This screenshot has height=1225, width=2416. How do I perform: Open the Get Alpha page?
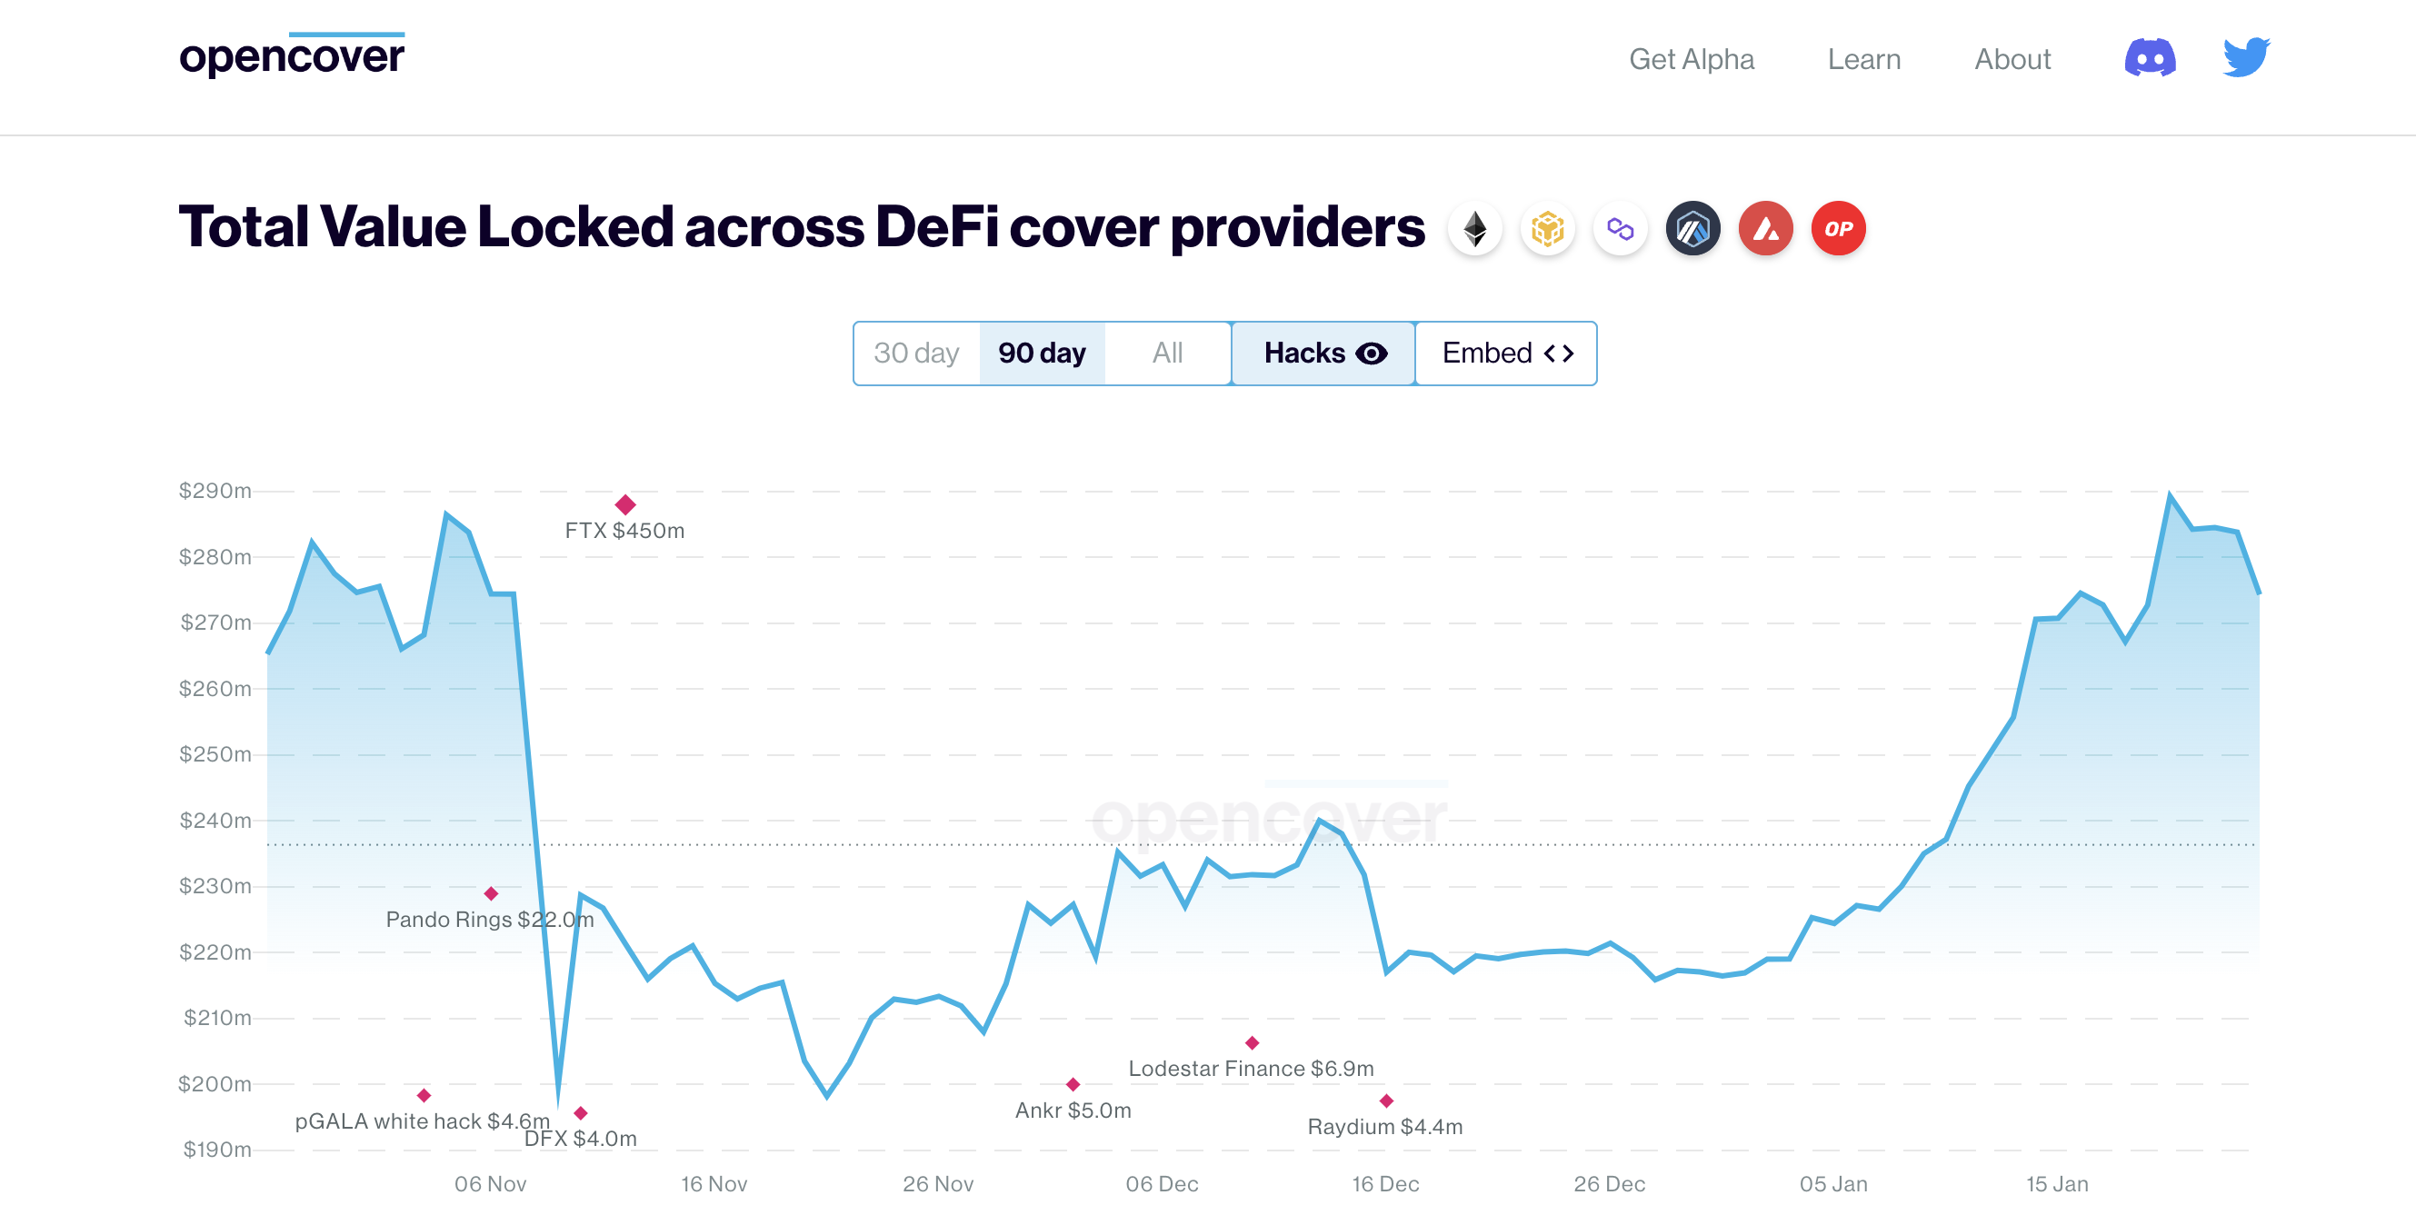pos(1691,59)
